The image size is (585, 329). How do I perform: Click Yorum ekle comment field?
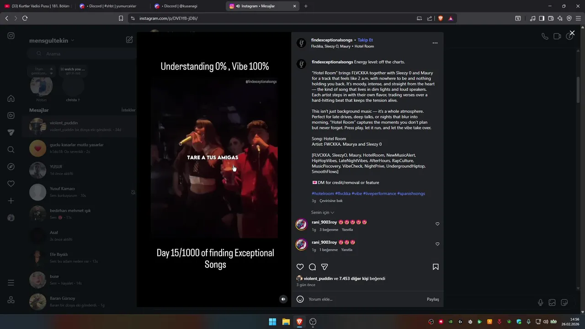click(366, 299)
